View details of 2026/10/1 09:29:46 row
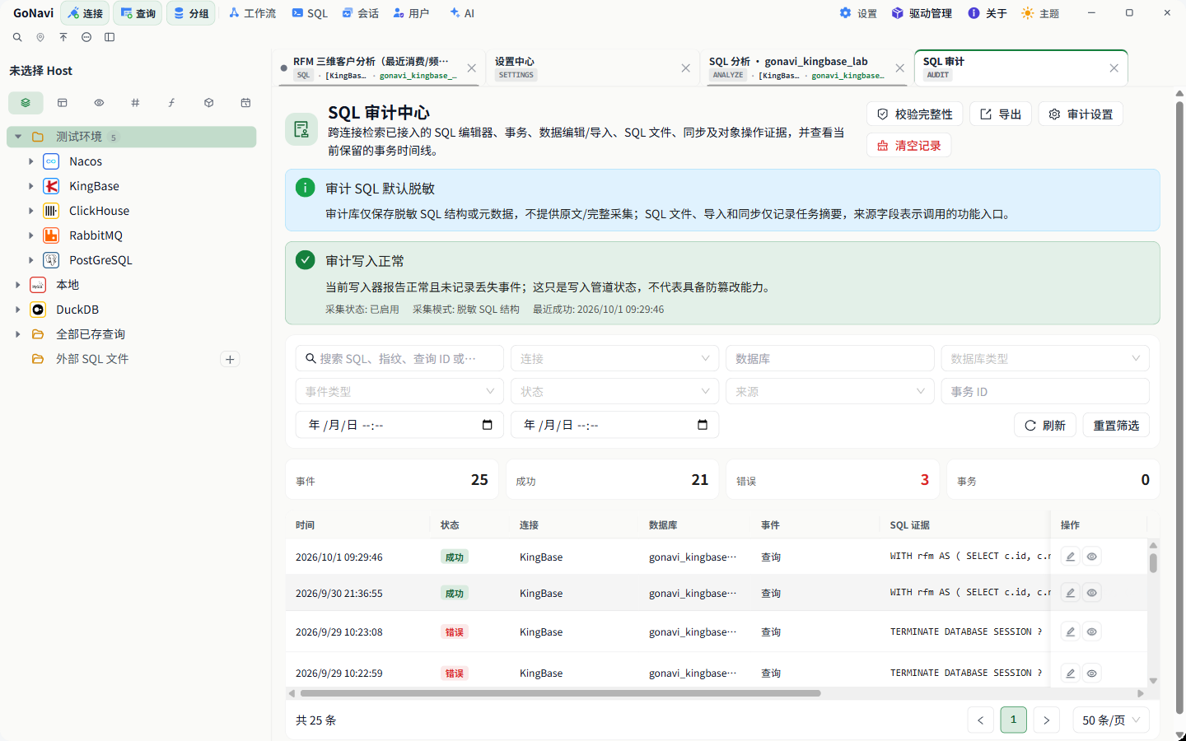This screenshot has height=741, width=1186. (x=1092, y=557)
